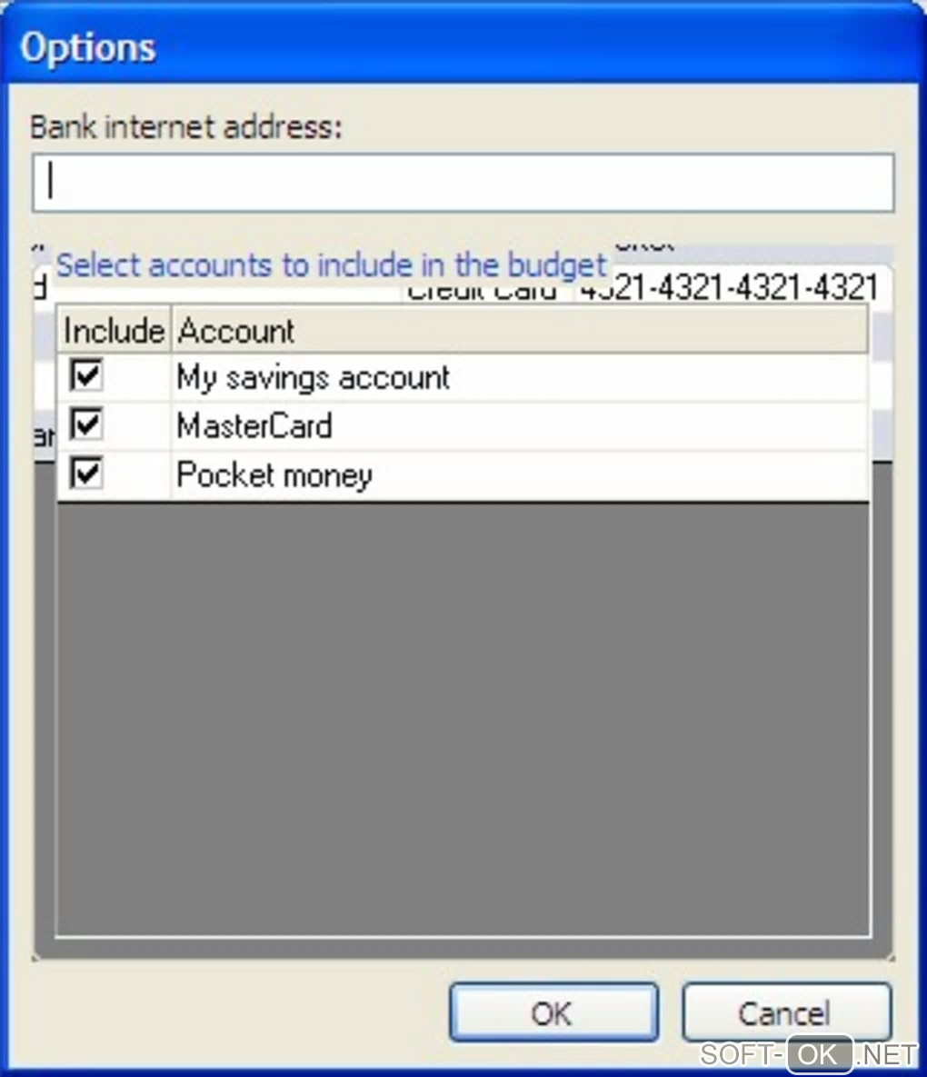Click the Select accounts to include heading
Image resolution: width=927 pixels, height=1077 pixels.
pos(331,264)
